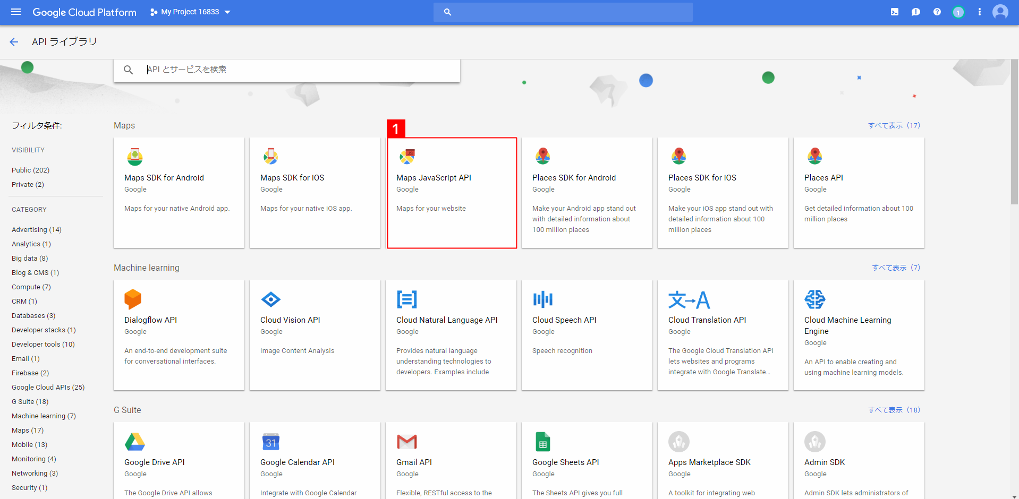Click the Gmail API icon
Image resolution: width=1019 pixels, height=499 pixels.
(x=407, y=442)
